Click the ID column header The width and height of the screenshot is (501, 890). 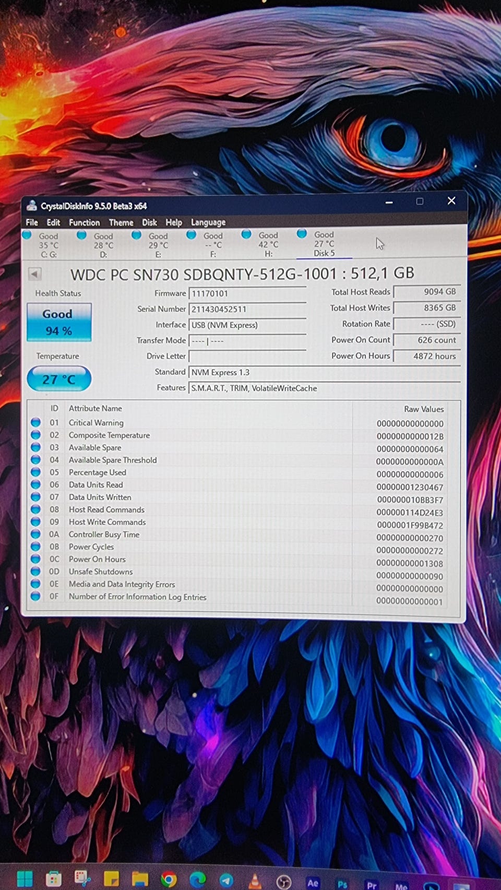[54, 408]
